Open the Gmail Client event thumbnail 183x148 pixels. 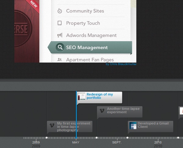pyautogui.click(x=133, y=125)
